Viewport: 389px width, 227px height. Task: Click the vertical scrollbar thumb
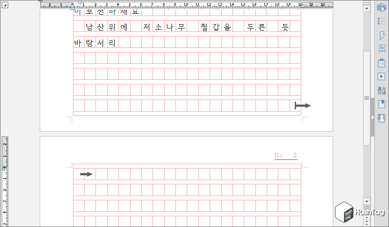pos(367,98)
